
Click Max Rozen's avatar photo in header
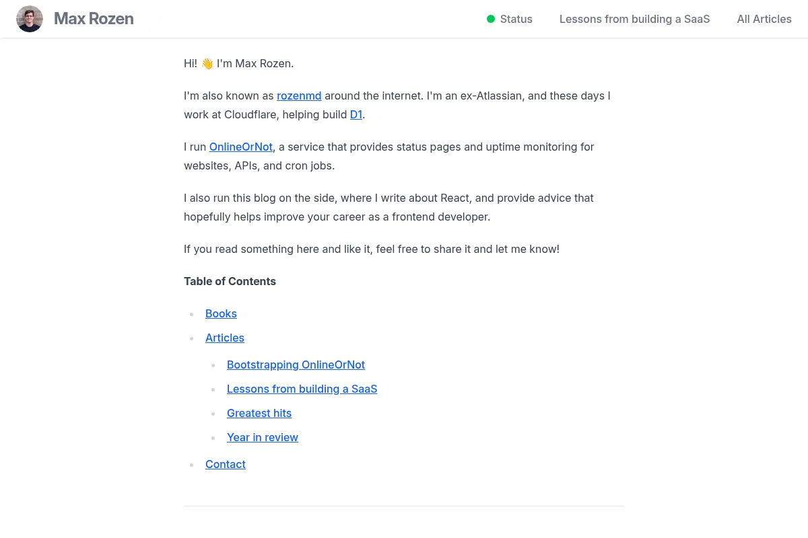tap(30, 19)
